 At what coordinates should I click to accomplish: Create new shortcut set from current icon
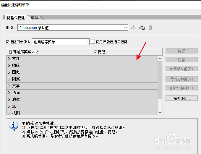142,27
